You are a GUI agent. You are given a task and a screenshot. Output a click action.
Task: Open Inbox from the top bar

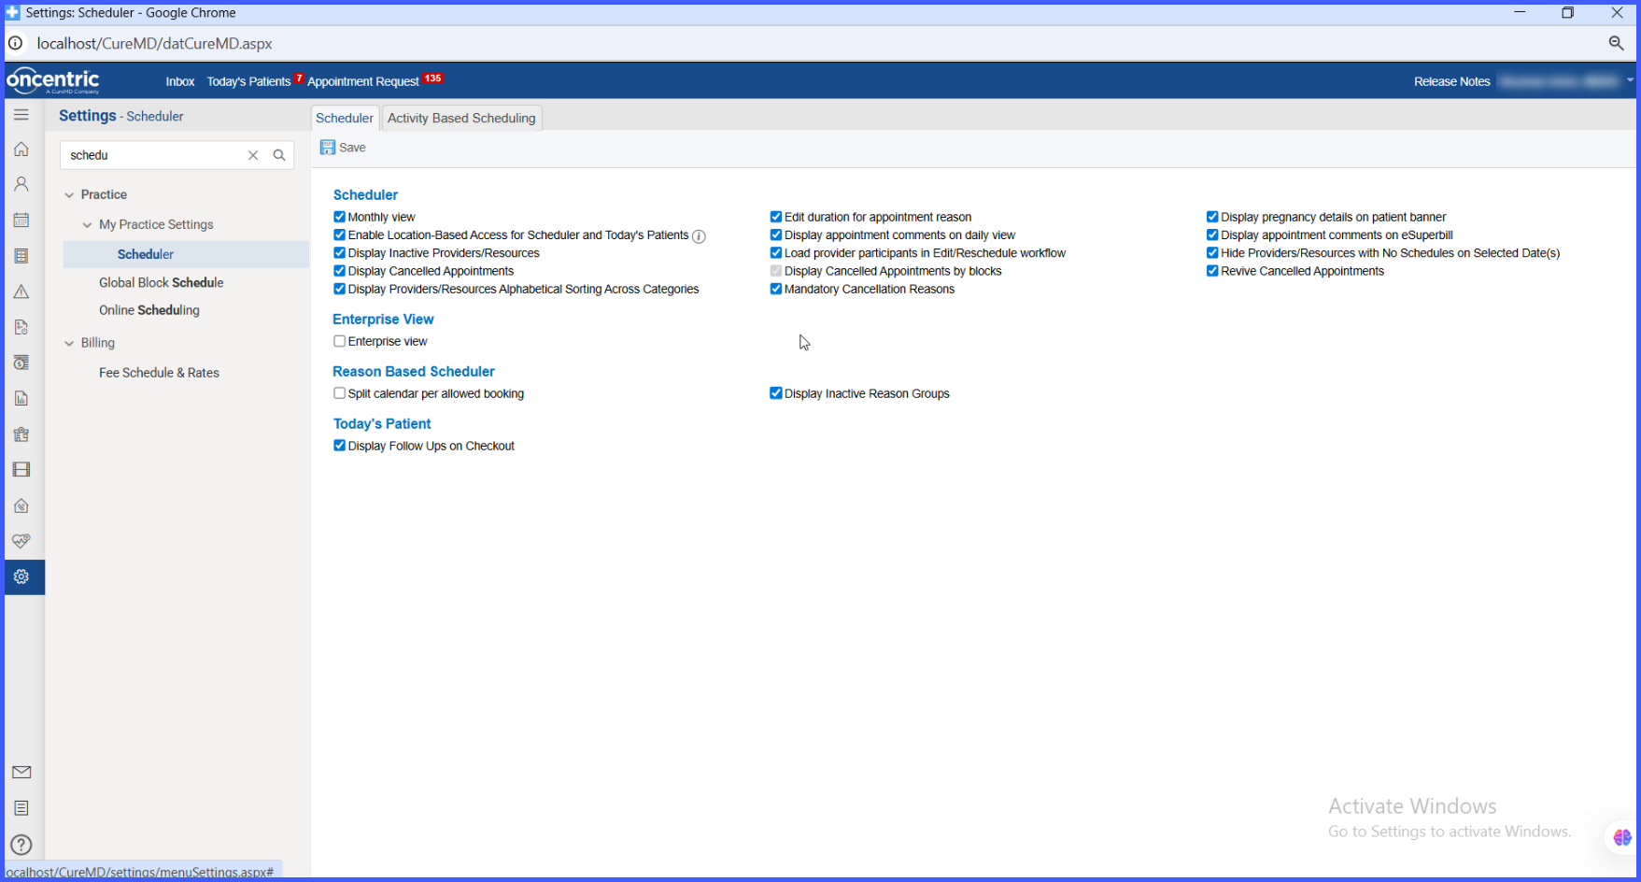(180, 81)
